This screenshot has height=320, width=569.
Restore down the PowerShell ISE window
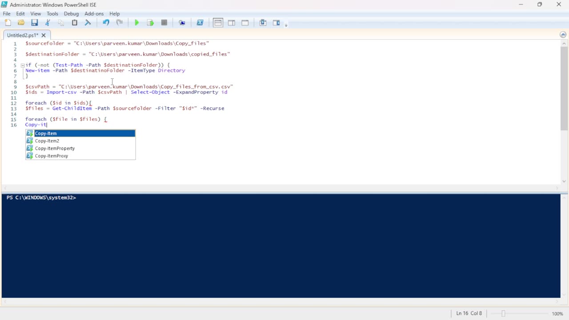point(540,4)
